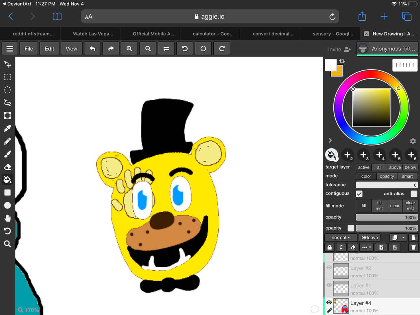This screenshot has height=315, width=420.
Task: Select the paint bucket Fill tool
Action: pyautogui.click(x=7, y=179)
